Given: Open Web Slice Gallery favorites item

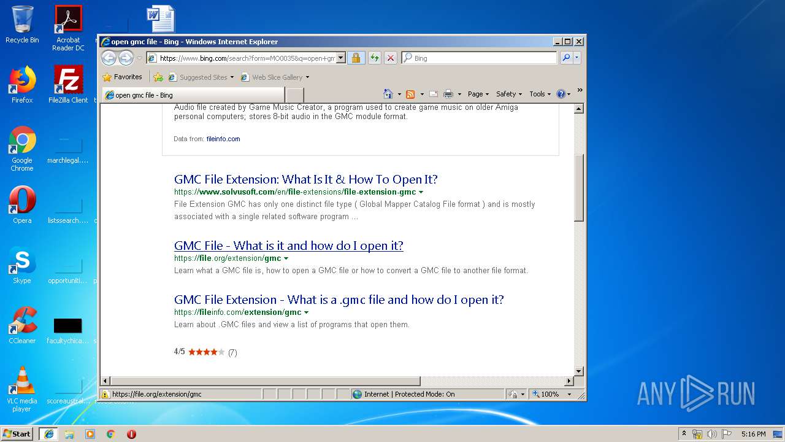Looking at the screenshot, I should tap(275, 77).
